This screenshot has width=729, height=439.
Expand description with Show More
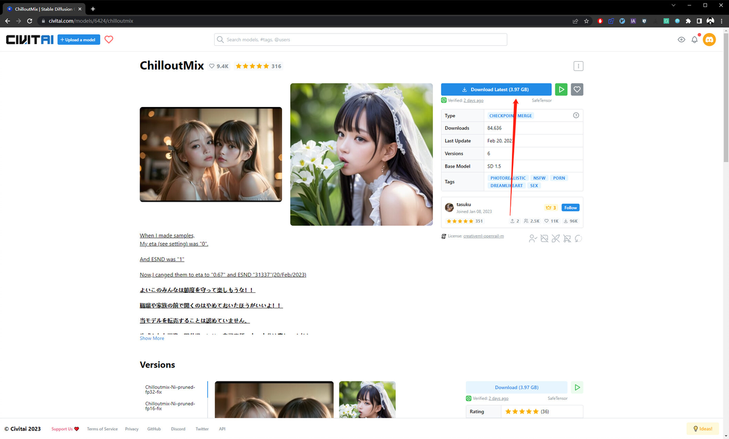(x=152, y=338)
